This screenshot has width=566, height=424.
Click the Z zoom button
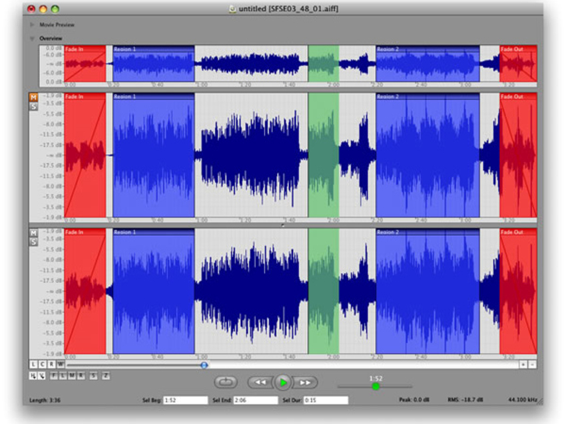click(106, 376)
